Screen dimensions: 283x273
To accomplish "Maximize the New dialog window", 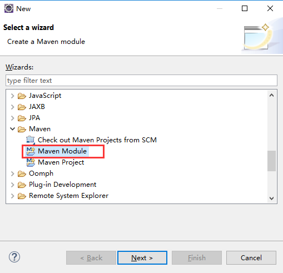I will 245,8.
